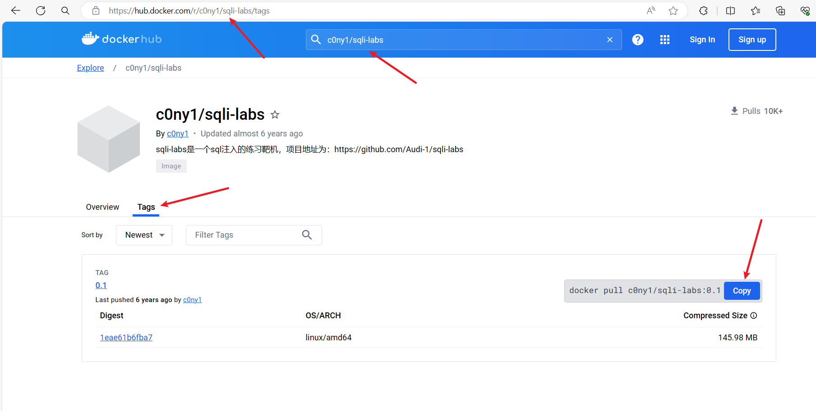This screenshot has width=816, height=411.
Task: Click the Updated almost 6 years ago text
Action: pyautogui.click(x=252, y=134)
